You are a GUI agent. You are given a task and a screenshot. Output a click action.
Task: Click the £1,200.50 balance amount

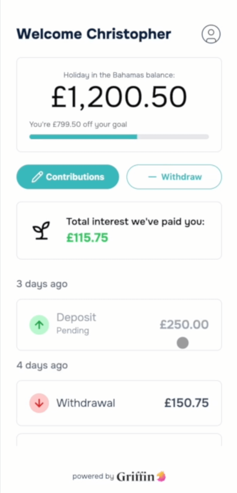pos(119,97)
